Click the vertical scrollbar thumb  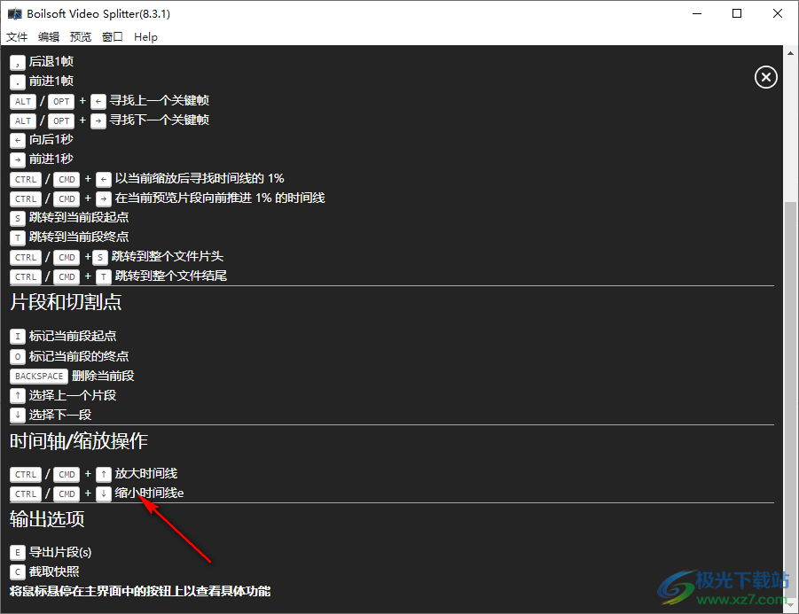click(790, 400)
